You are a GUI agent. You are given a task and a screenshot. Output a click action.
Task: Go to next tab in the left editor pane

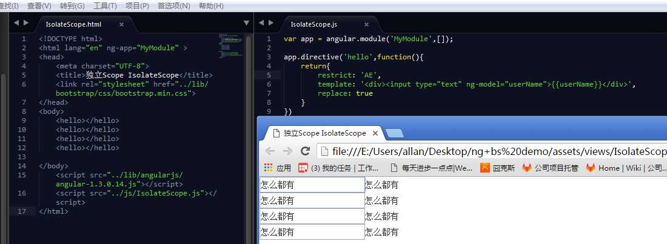point(26,23)
